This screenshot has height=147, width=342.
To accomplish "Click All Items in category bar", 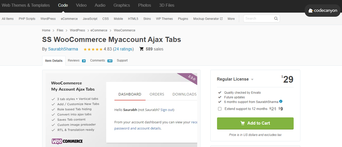I will click(8, 19).
